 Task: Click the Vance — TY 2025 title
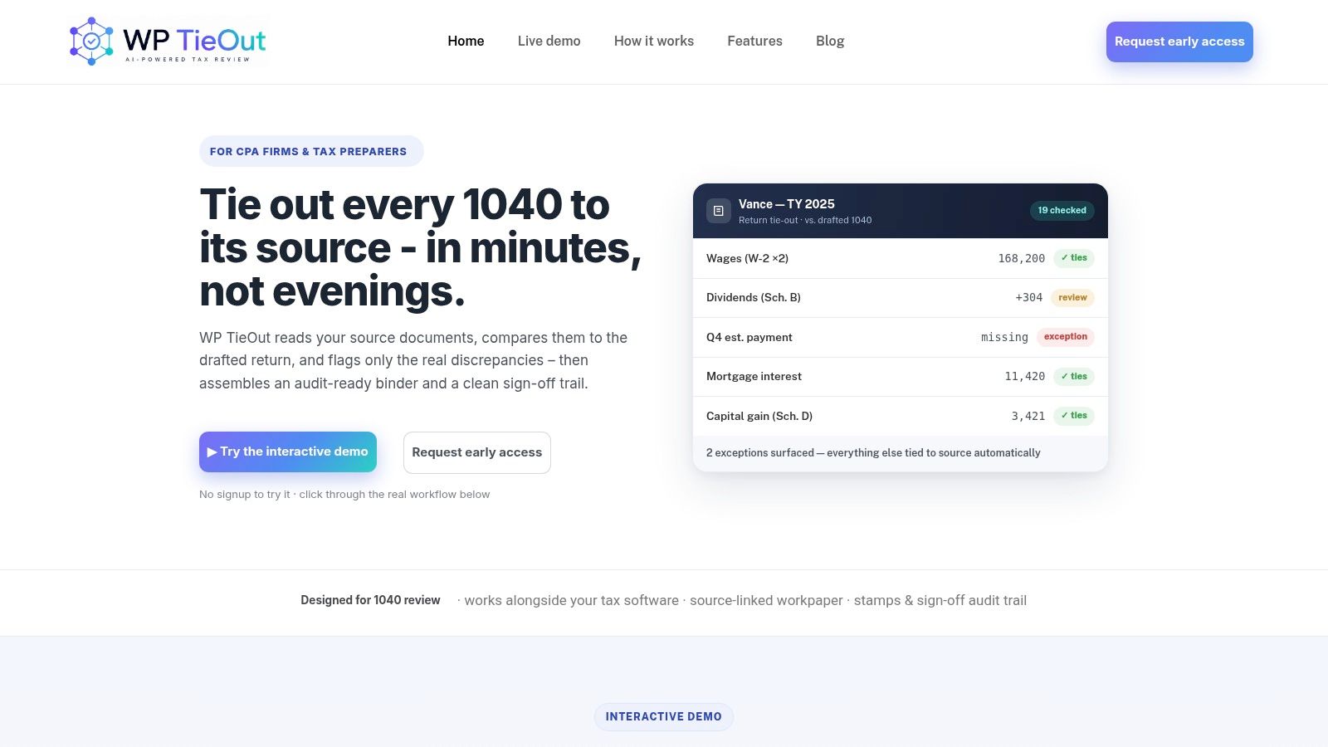(787, 203)
